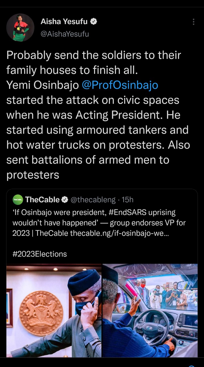Screen dimensions: 204x367
Task: Click TheCable's verified badge
Action: point(65,200)
